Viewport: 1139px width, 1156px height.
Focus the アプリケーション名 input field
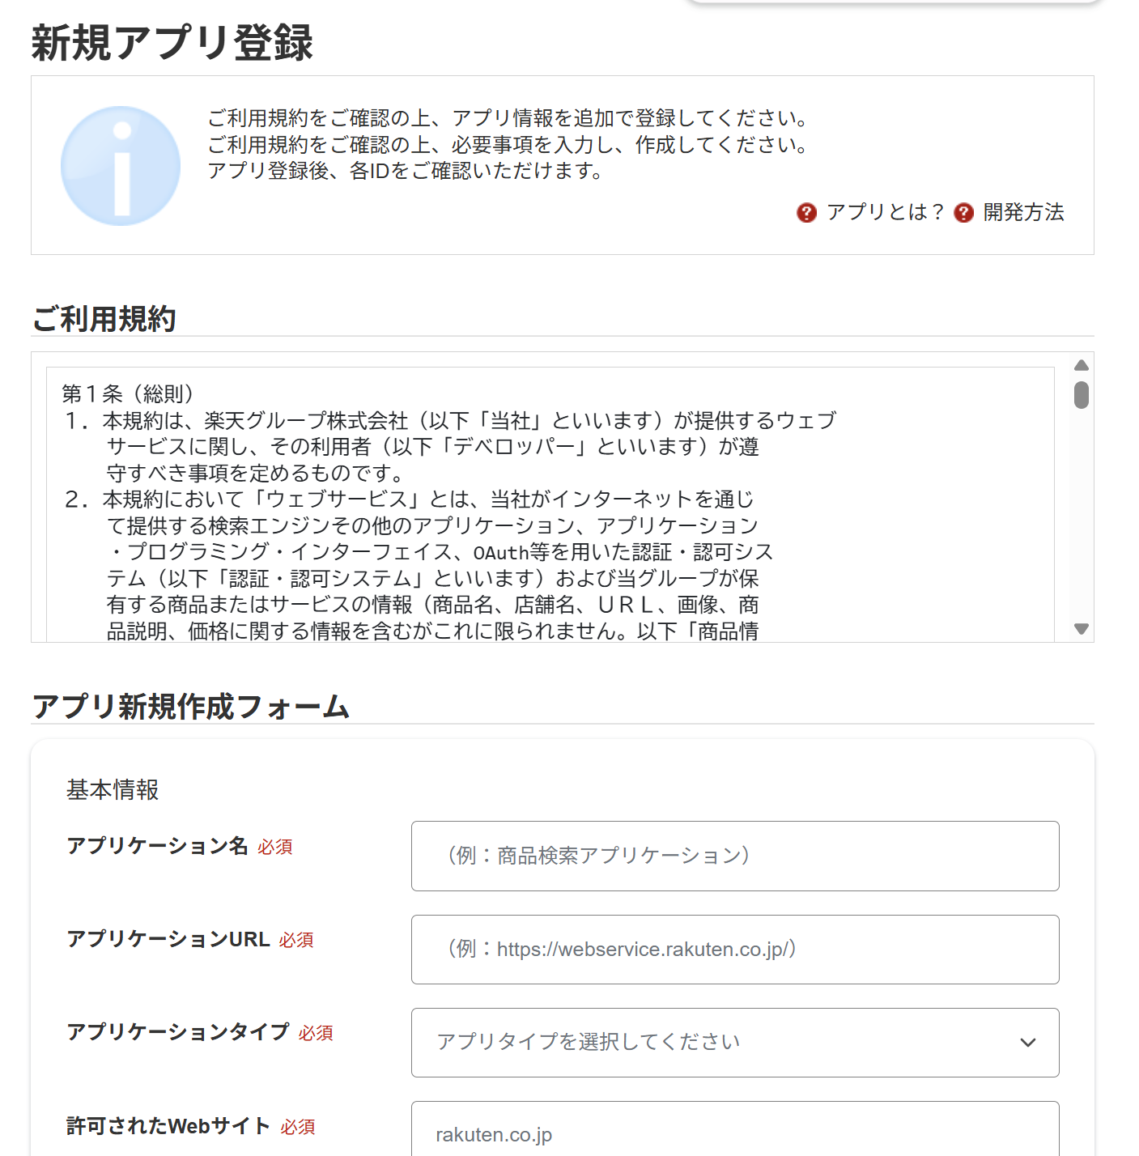[x=735, y=856]
